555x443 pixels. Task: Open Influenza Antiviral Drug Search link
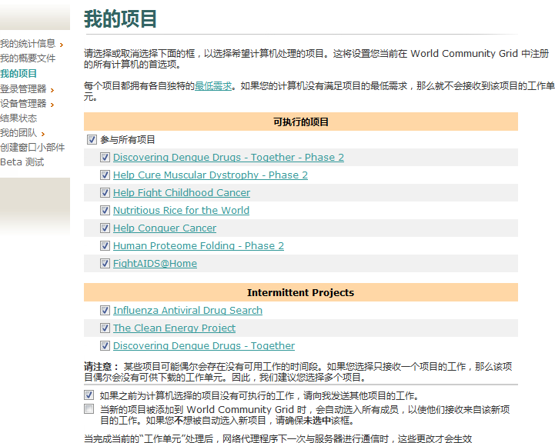click(x=188, y=311)
